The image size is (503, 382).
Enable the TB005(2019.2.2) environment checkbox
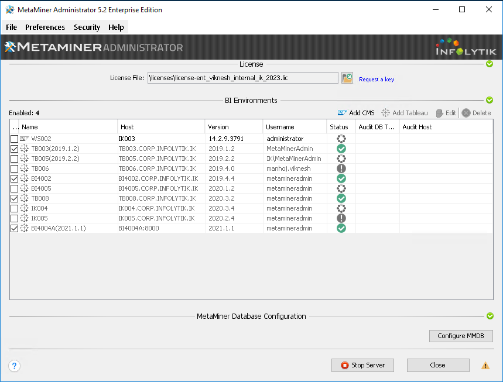coord(14,159)
